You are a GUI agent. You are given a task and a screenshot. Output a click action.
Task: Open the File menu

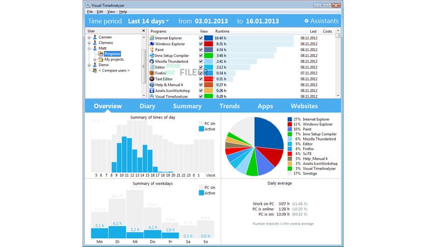coord(90,12)
